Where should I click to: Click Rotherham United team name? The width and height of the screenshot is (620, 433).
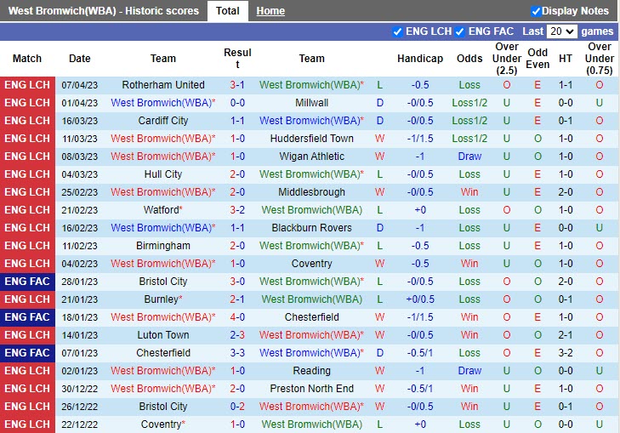tap(163, 85)
